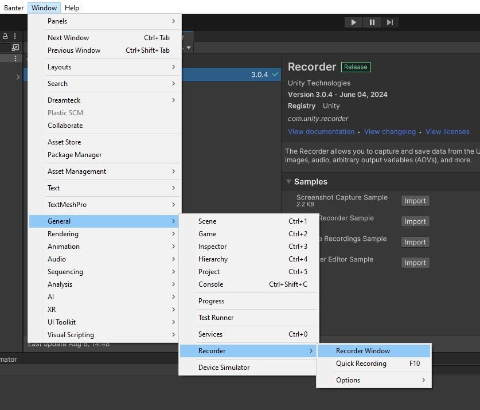Open the Window menu
Image resolution: width=480 pixels, height=410 pixels.
click(x=44, y=7)
